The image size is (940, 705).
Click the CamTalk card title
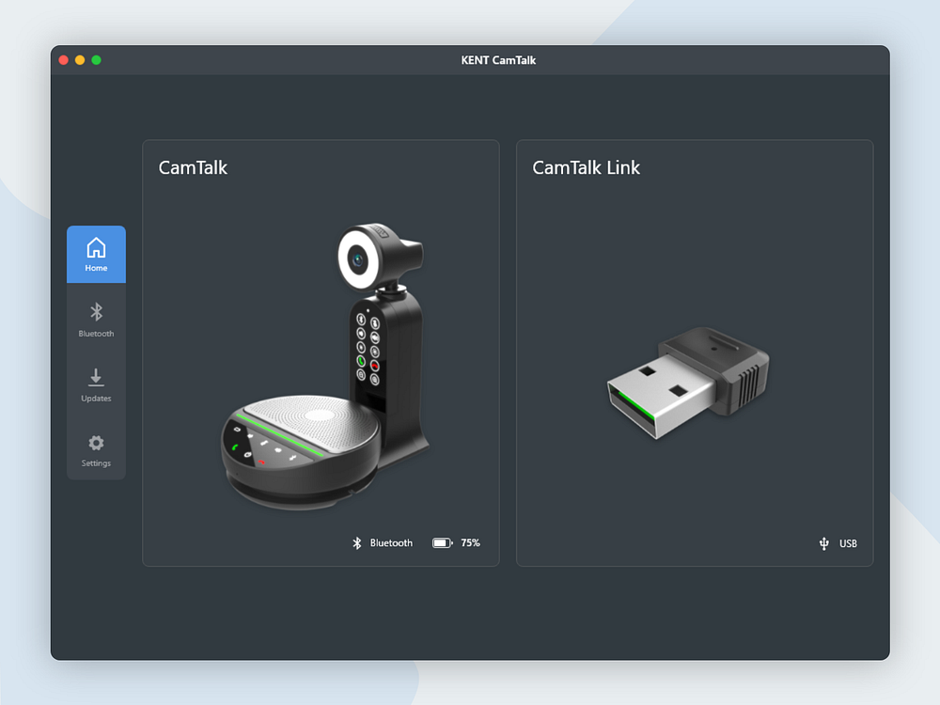pos(193,167)
